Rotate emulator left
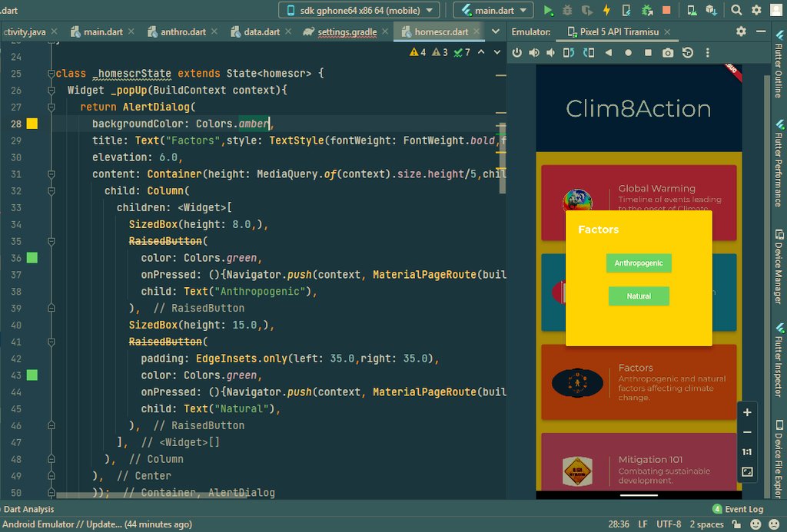Screen dimensions: 787x532 [569, 53]
